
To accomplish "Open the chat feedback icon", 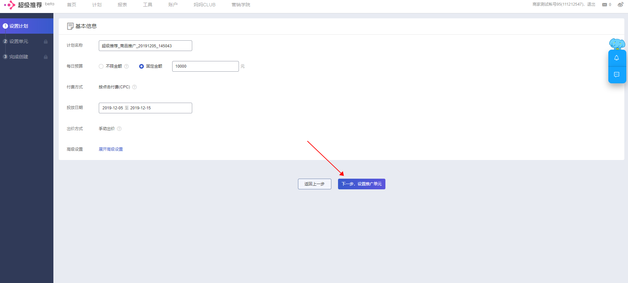I will (x=617, y=74).
